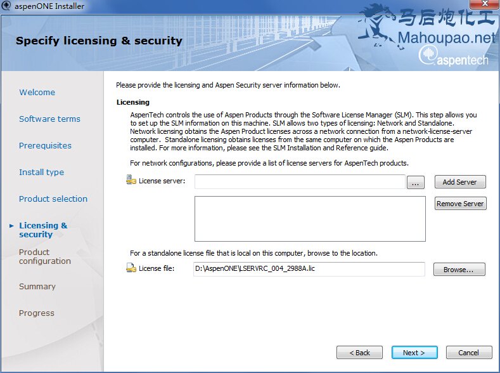The image size is (500, 373).
Task: Go to the next installer step
Action: [414, 352]
